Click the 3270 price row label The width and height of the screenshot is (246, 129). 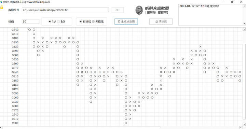15,68
